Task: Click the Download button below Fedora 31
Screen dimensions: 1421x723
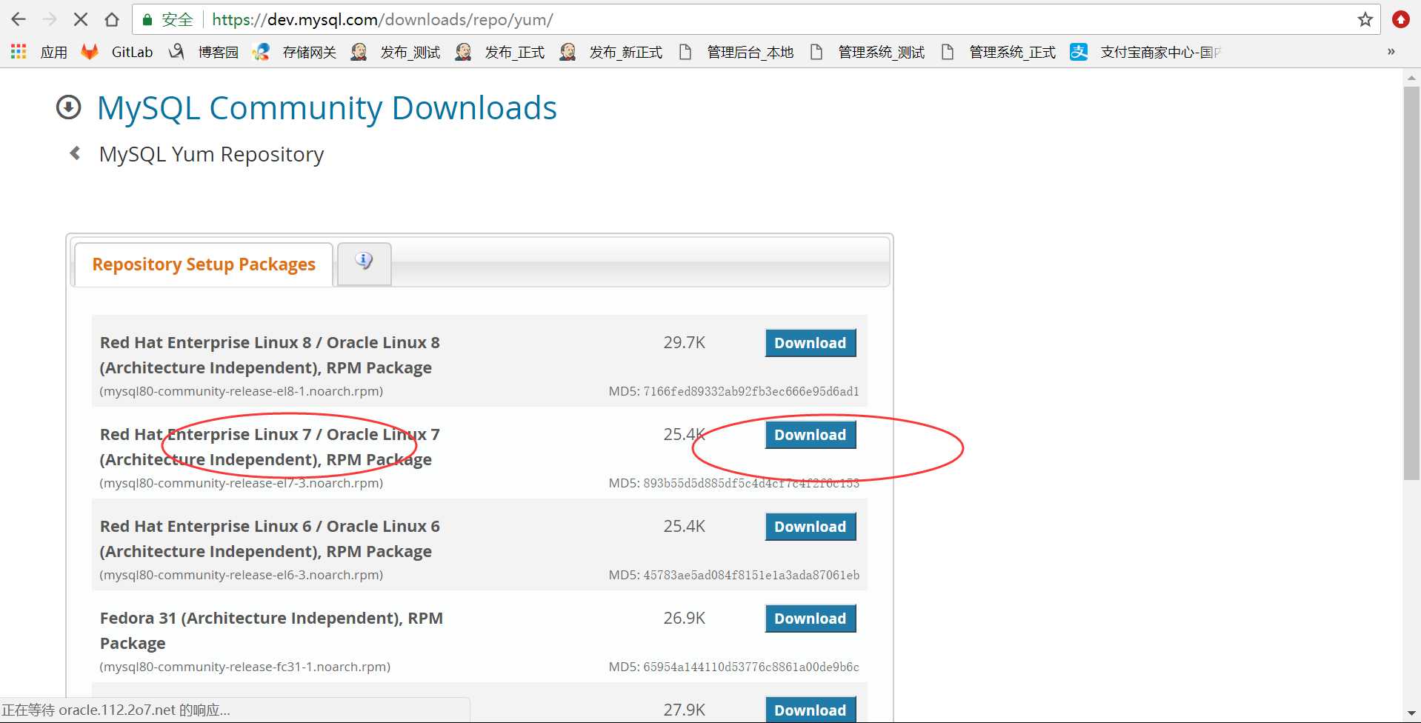Action: [810, 710]
